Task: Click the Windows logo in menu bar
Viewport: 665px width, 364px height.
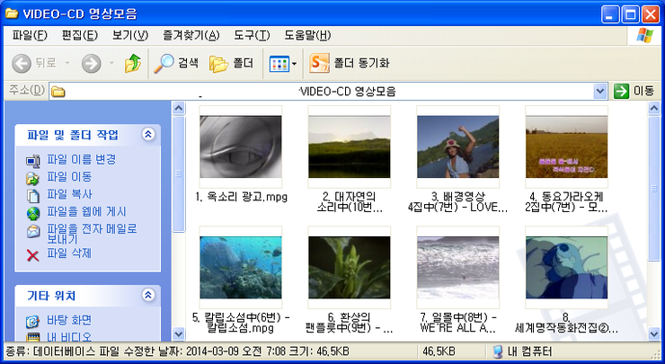Action: (x=644, y=35)
